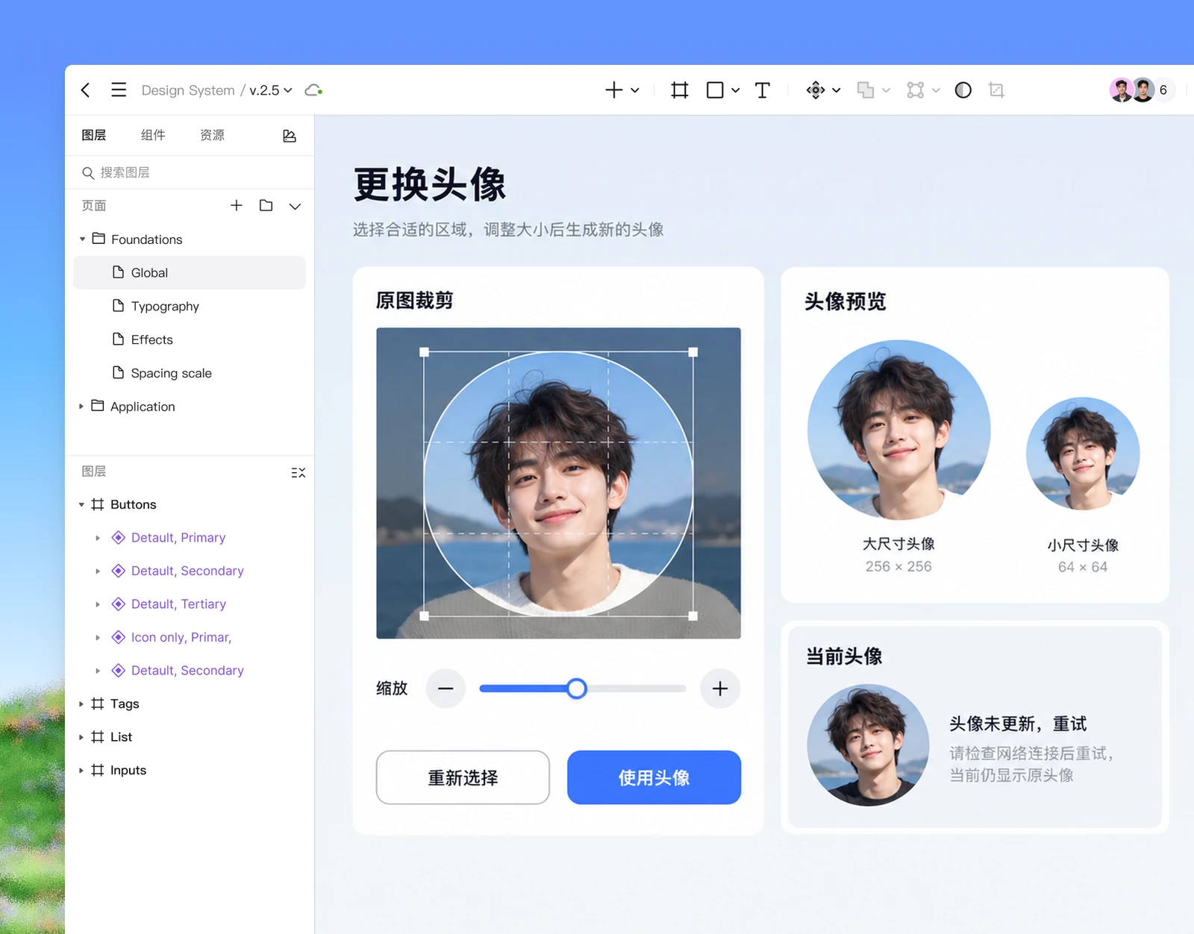Select the rectangle shape tool
The height and width of the screenshot is (934, 1194).
[x=715, y=90]
